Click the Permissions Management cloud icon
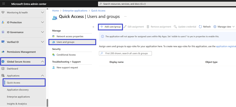The image size is (236, 107). (x=3, y=52)
